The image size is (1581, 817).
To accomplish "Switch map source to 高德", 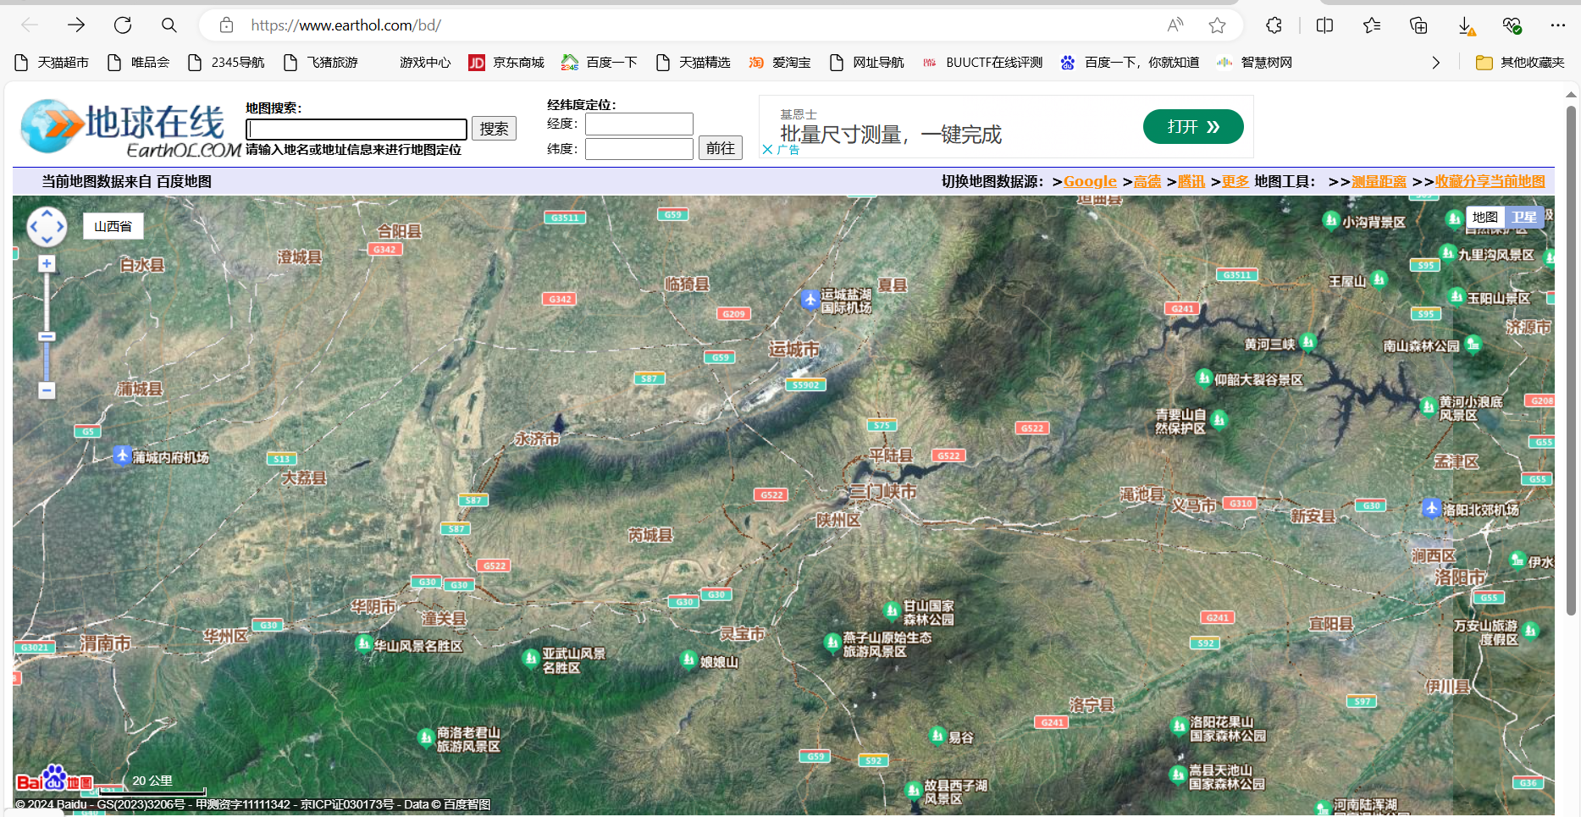I will (x=1147, y=181).
